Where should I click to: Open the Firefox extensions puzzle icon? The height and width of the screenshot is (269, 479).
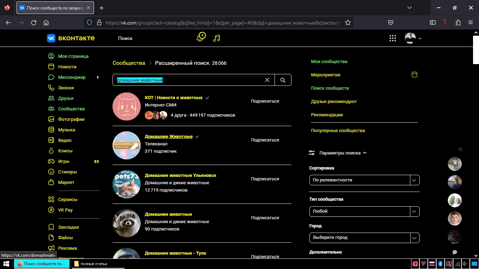[x=458, y=22]
